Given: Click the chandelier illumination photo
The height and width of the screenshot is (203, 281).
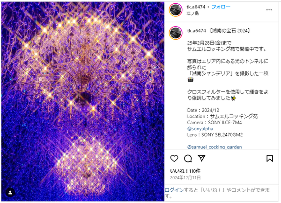Looking at the screenshot, I should click(x=83, y=101).
